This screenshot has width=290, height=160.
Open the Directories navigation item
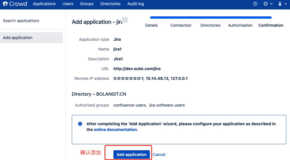(110, 4)
